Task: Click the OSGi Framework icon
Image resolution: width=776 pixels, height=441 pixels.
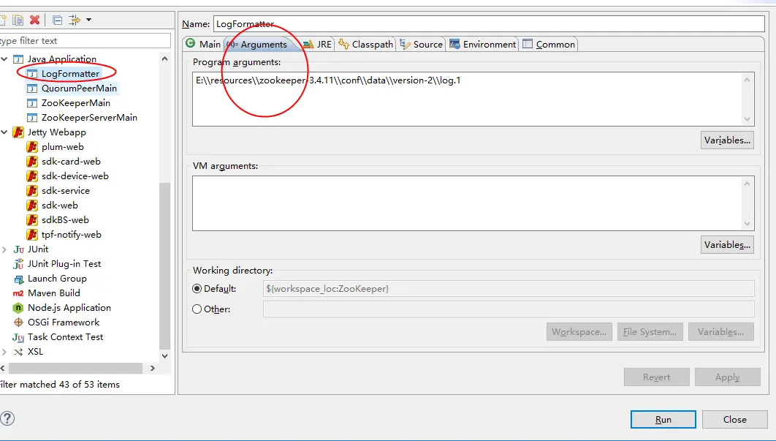Action: [x=18, y=323]
